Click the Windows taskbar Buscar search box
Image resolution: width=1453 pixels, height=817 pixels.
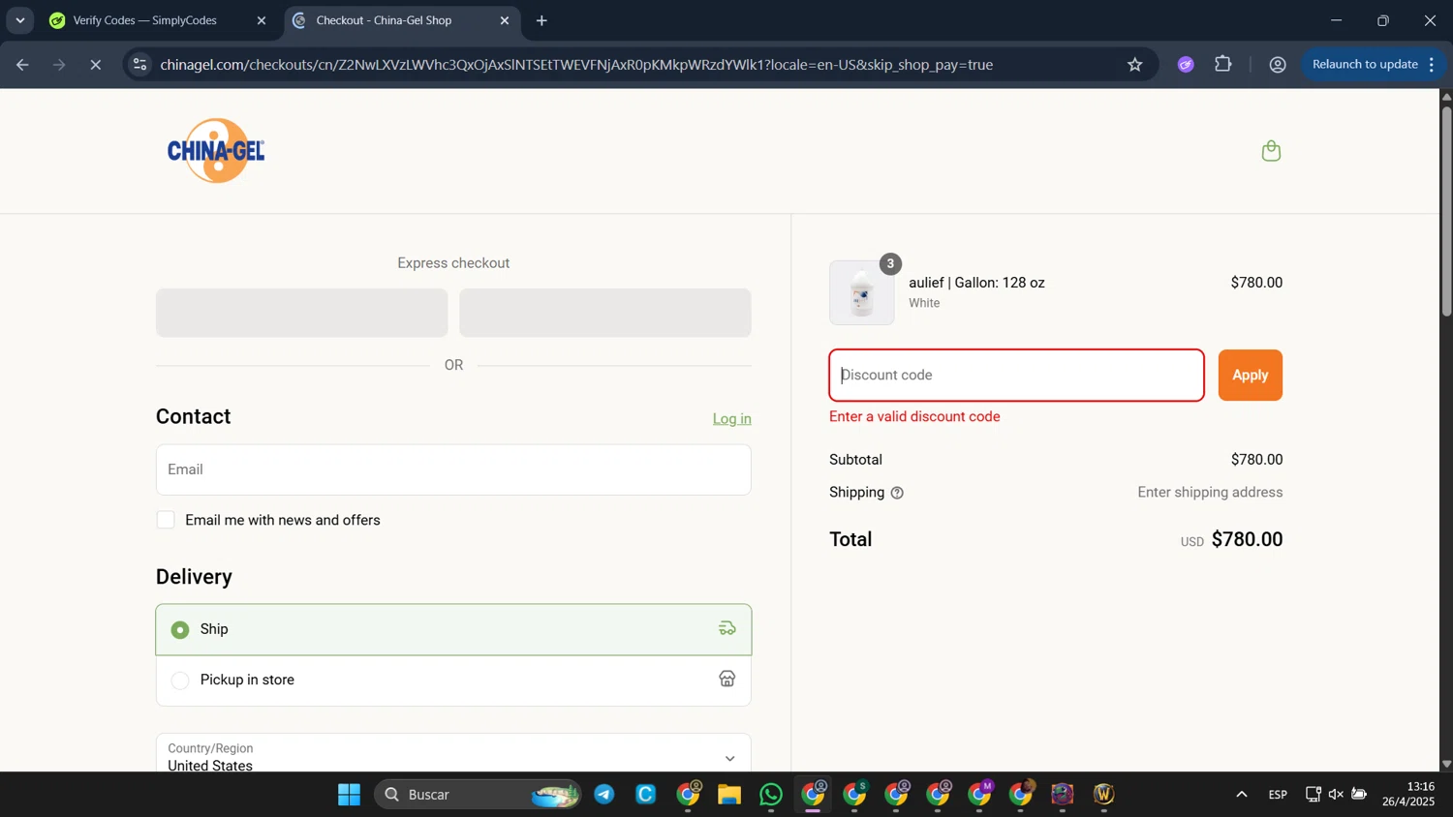click(x=478, y=795)
